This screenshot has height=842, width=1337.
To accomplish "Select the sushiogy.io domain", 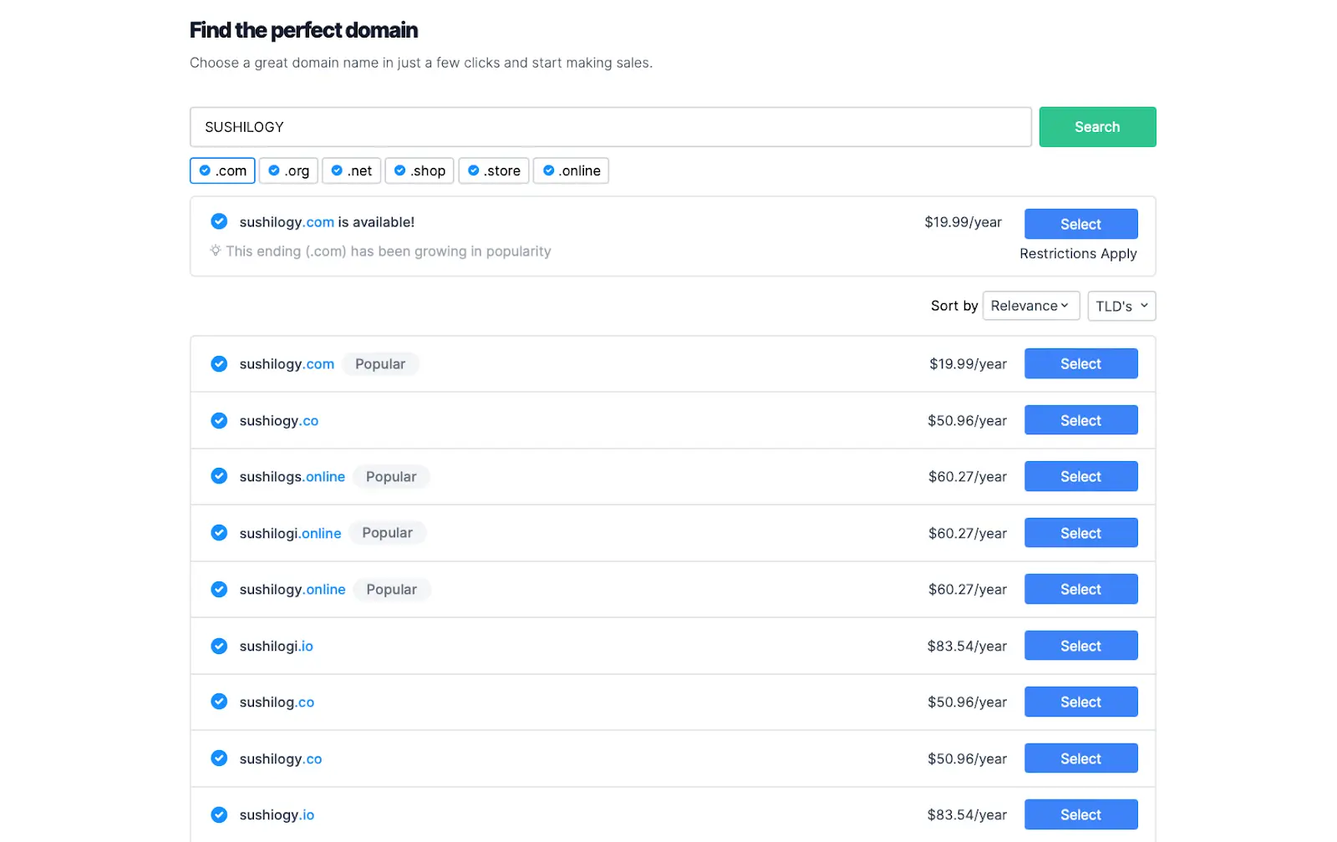I will point(1080,814).
